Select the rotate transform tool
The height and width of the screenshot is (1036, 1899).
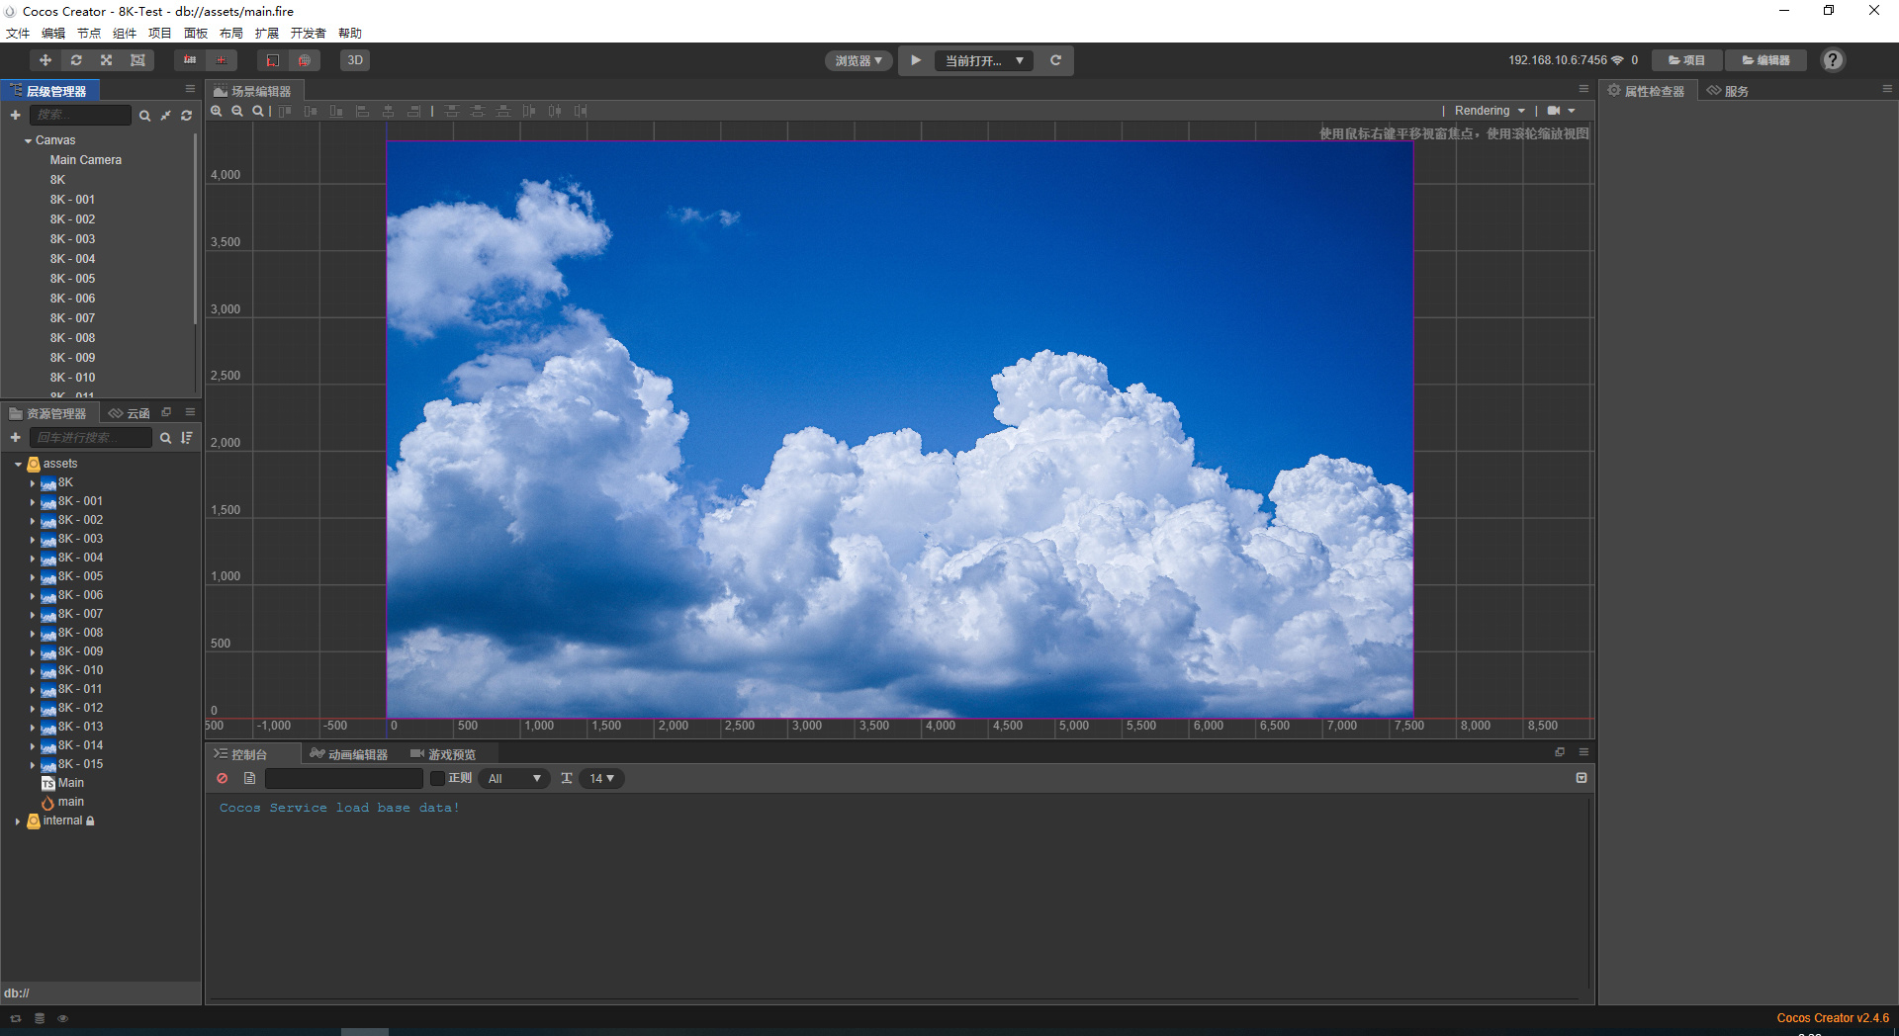(x=76, y=60)
